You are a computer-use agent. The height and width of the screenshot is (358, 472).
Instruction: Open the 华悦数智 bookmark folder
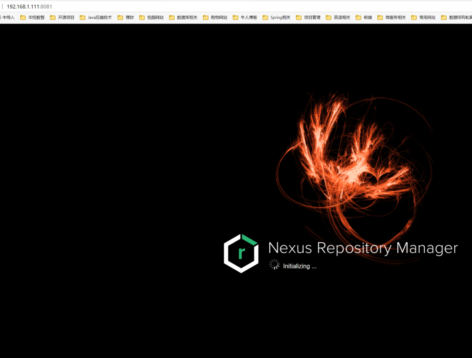[x=32, y=18]
